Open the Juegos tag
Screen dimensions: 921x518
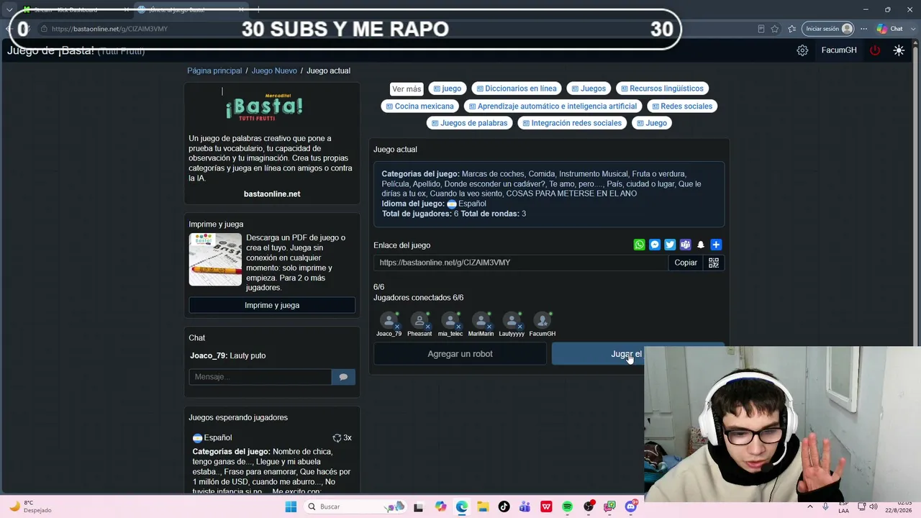[589, 88]
